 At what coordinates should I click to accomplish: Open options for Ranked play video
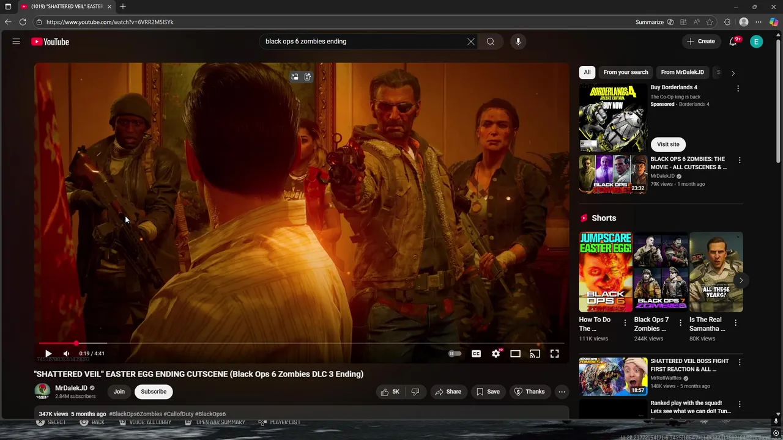click(740, 405)
